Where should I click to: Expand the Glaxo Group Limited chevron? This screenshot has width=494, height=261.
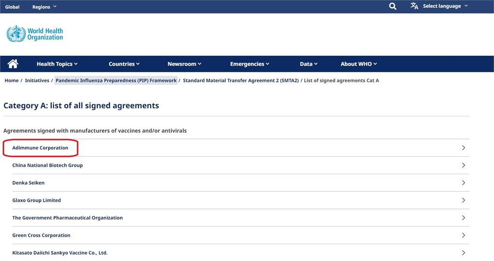click(x=464, y=200)
